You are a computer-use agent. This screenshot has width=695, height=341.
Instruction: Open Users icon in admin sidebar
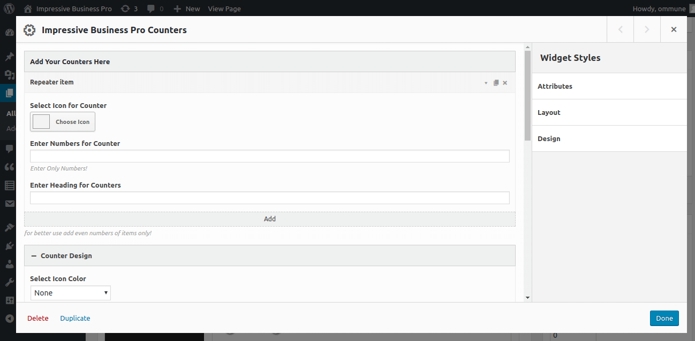tap(9, 264)
